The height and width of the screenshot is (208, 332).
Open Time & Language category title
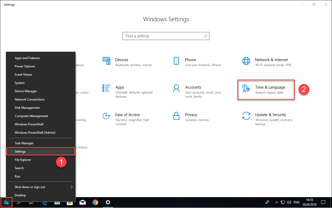[270, 87]
